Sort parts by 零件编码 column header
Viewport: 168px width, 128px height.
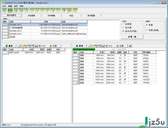click(149, 52)
